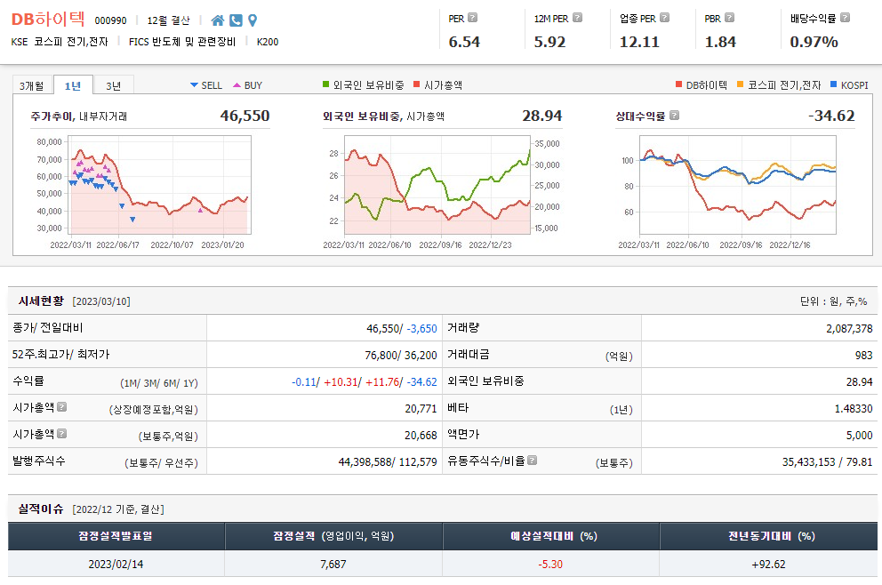
Task: Click the stock code 000990
Action: pyautogui.click(x=111, y=20)
